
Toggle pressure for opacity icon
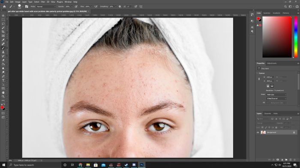[76, 6]
